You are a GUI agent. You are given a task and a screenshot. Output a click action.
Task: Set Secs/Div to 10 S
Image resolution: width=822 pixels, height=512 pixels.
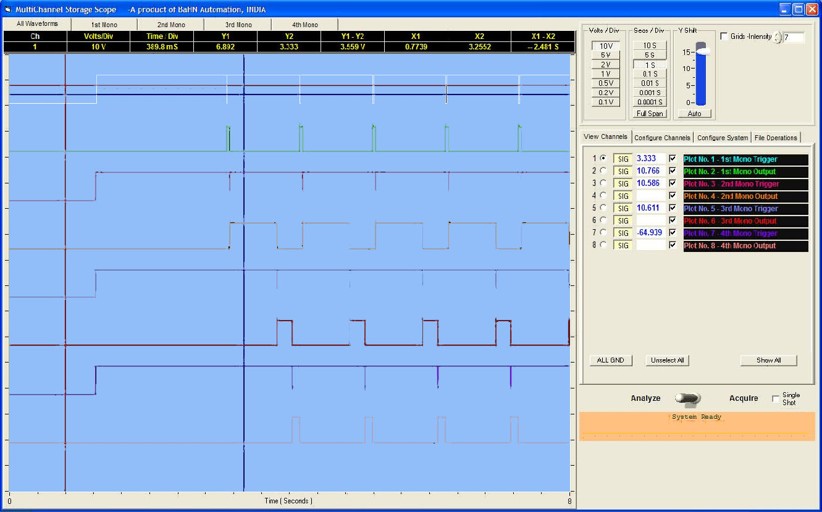[650, 46]
